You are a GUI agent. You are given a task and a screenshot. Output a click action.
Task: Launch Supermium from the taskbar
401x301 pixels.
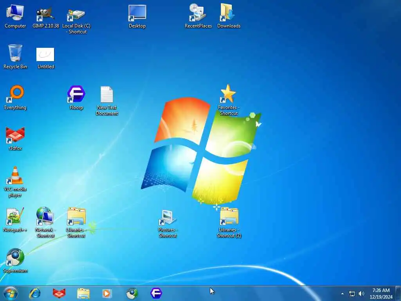tap(132, 293)
